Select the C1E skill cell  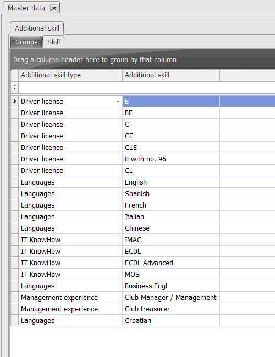(x=171, y=148)
